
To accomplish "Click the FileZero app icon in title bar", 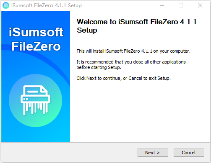I will tap(6, 5).
